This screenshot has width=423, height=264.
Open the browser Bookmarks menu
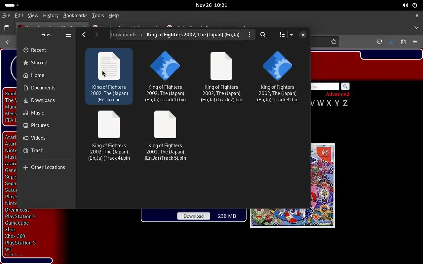tap(75, 16)
